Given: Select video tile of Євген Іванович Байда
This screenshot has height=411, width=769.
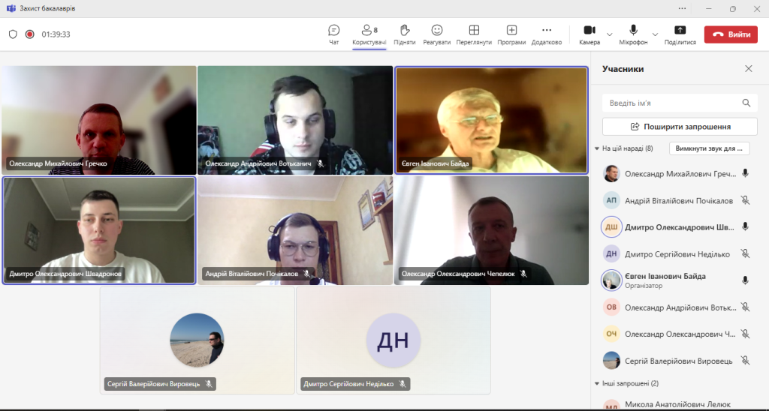Looking at the screenshot, I should point(491,121).
